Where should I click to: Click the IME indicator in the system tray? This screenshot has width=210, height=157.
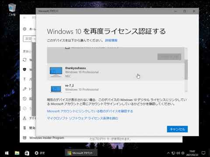(183, 153)
